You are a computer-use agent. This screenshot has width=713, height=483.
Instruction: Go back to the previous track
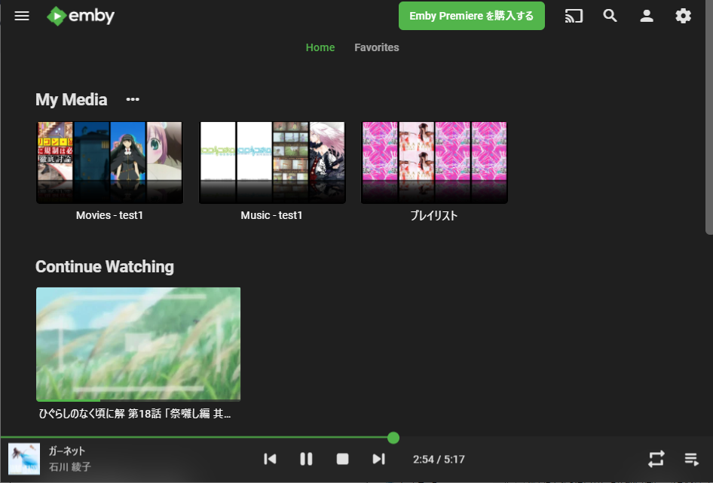pyautogui.click(x=270, y=459)
